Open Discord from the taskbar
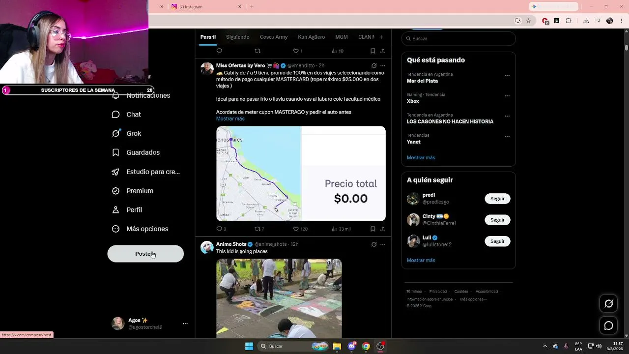629x354 pixels. pos(351,346)
